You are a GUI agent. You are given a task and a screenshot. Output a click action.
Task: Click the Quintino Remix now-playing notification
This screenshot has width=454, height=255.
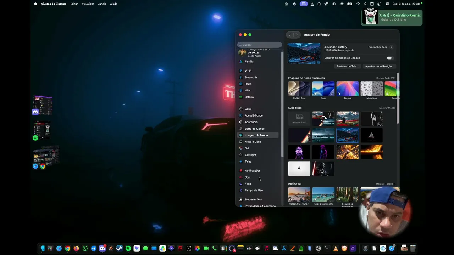392,17
